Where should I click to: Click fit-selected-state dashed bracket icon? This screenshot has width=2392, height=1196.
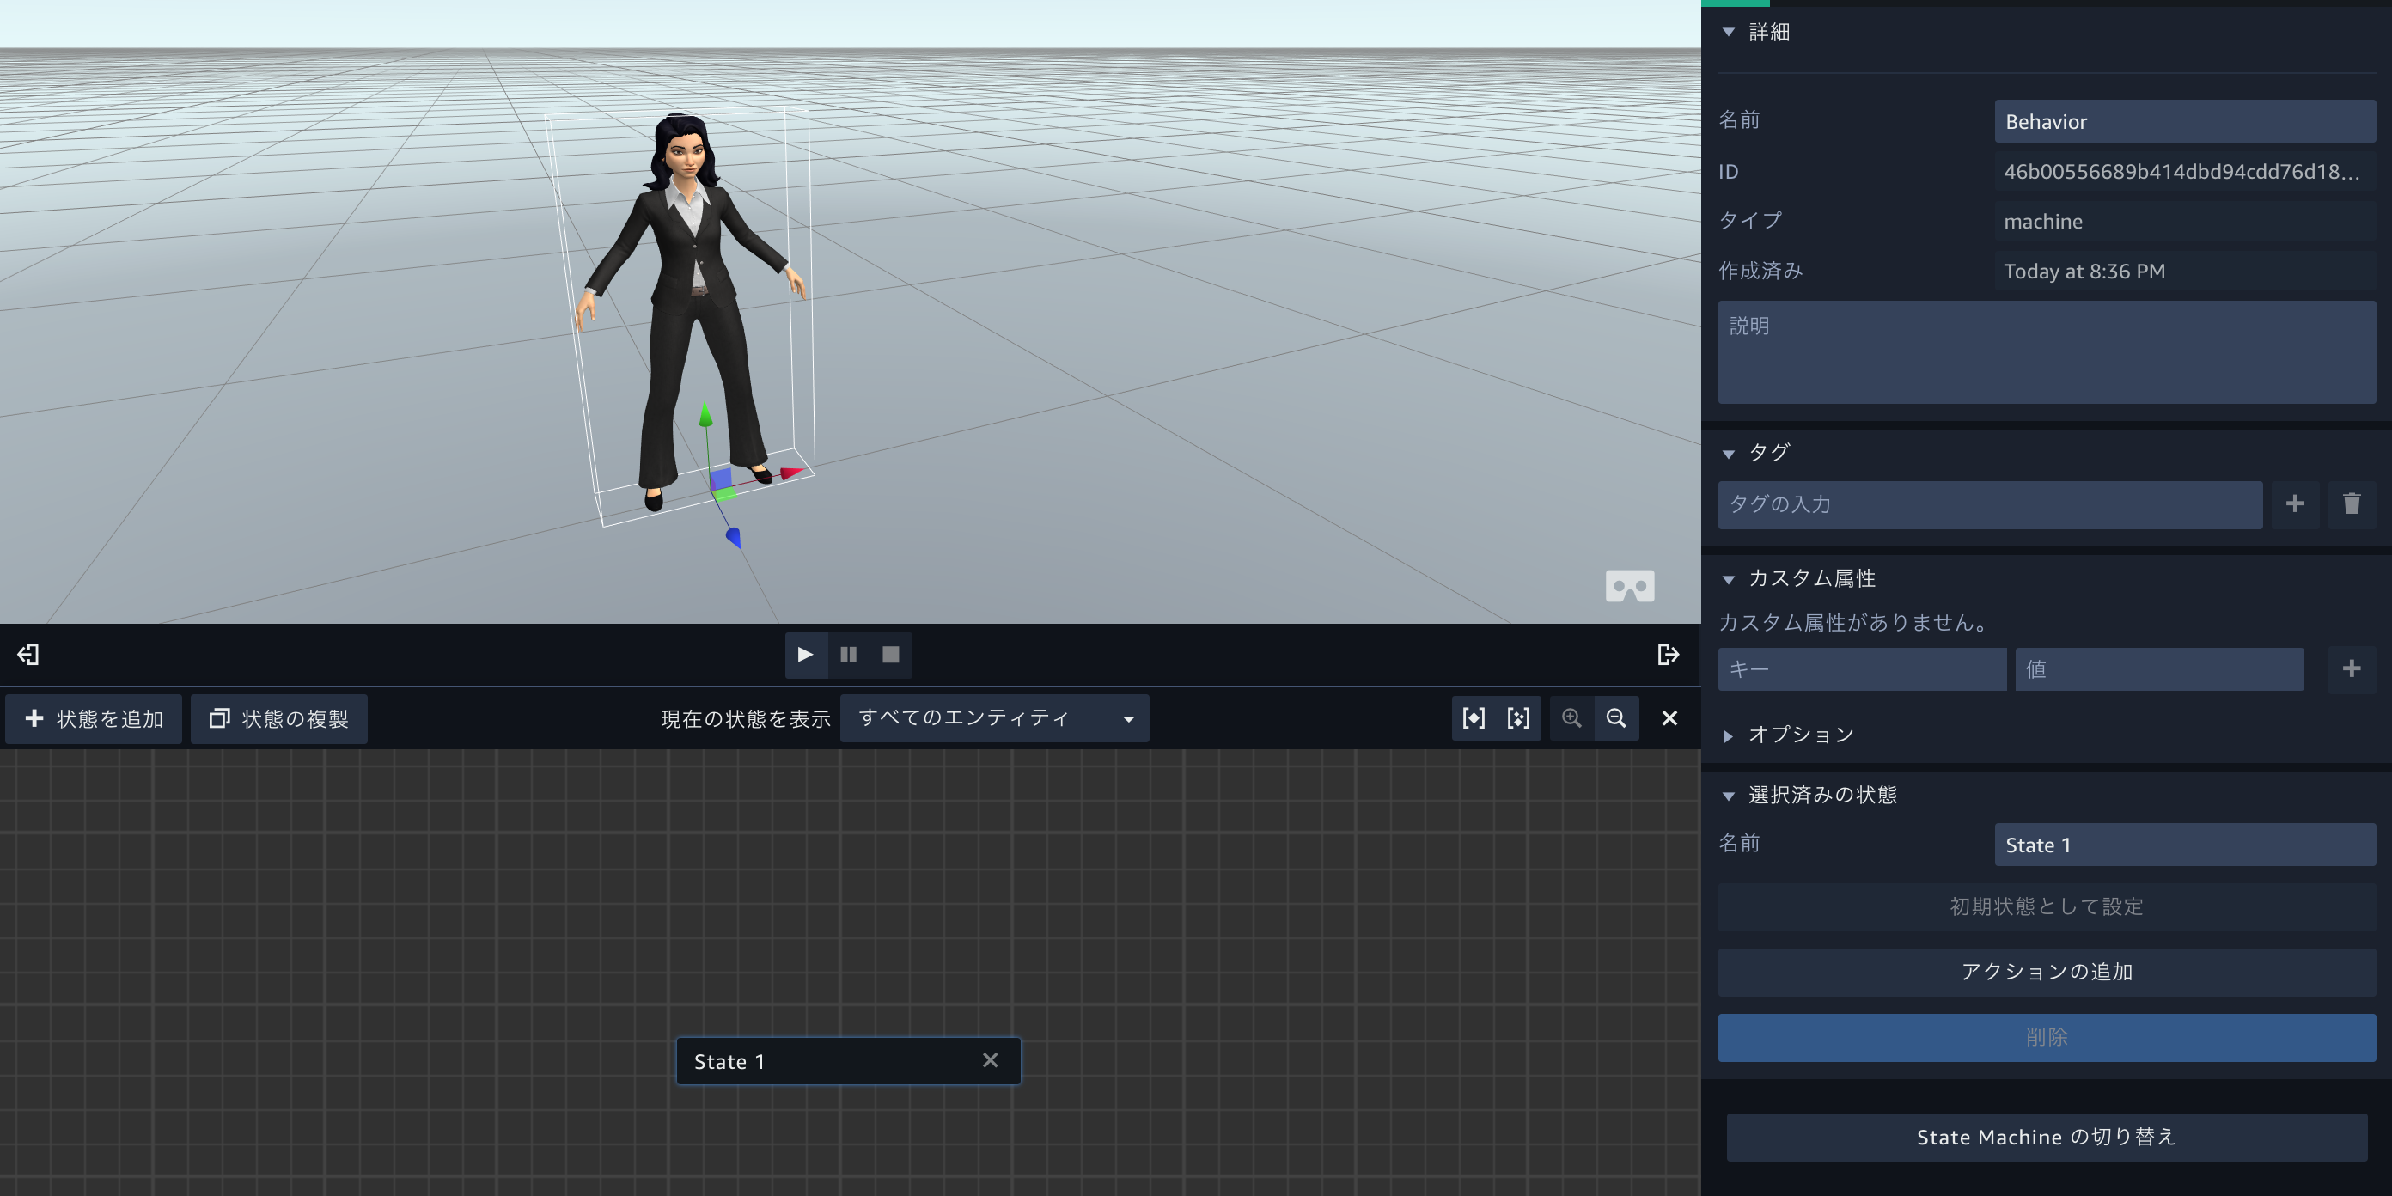click(x=1518, y=717)
